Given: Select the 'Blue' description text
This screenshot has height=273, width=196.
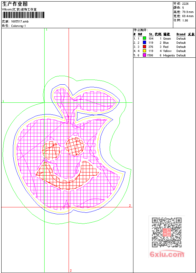Looking at the screenshot, I should (166, 43).
